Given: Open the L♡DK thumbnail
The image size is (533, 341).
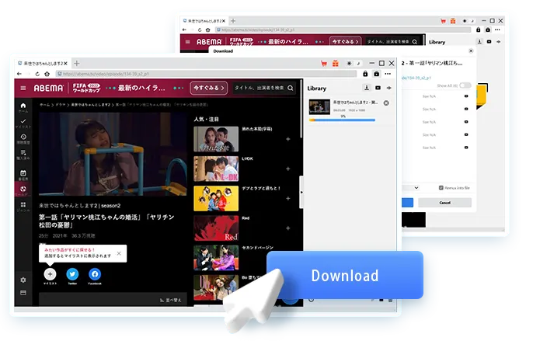Looking at the screenshot, I should tap(216, 169).
